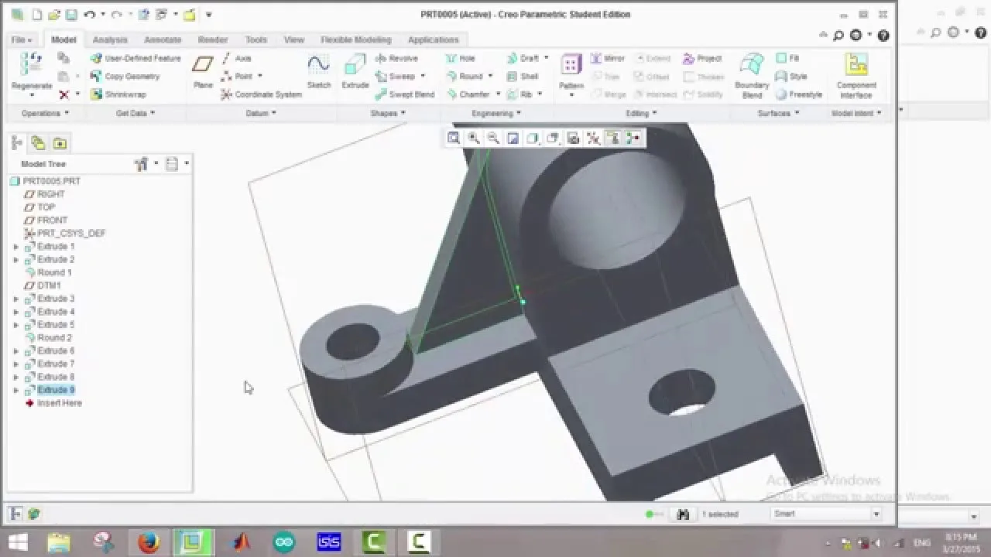This screenshot has height=557, width=991.
Task: Toggle datum display filters in graphics toolbar
Action: (x=593, y=138)
